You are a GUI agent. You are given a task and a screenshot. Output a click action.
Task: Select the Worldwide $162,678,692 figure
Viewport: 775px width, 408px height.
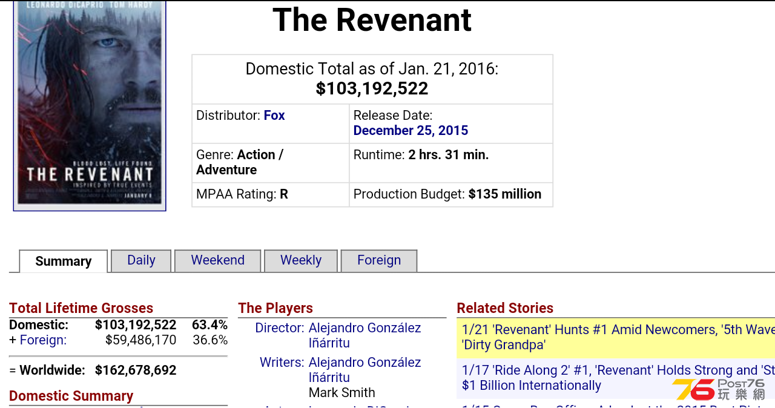coord(136,370)
